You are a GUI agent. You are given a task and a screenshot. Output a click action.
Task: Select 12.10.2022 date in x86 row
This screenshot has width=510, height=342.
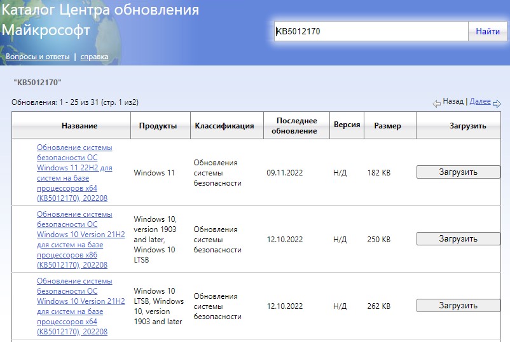[285, 239]
